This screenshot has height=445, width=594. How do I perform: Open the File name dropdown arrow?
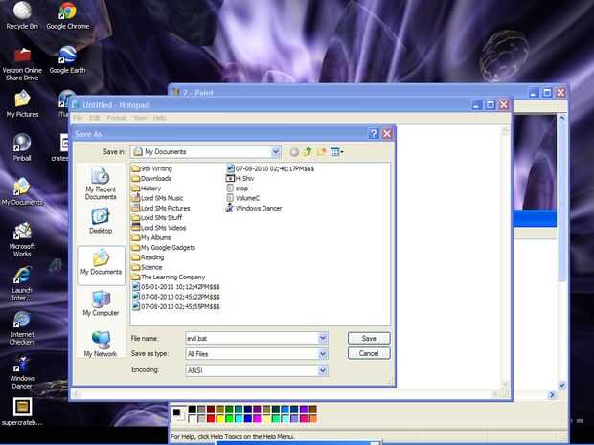[x=322, y=338]
